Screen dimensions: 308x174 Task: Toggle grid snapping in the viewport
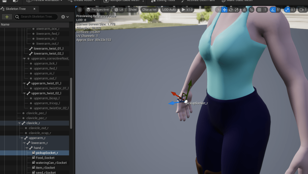point(259,10)
